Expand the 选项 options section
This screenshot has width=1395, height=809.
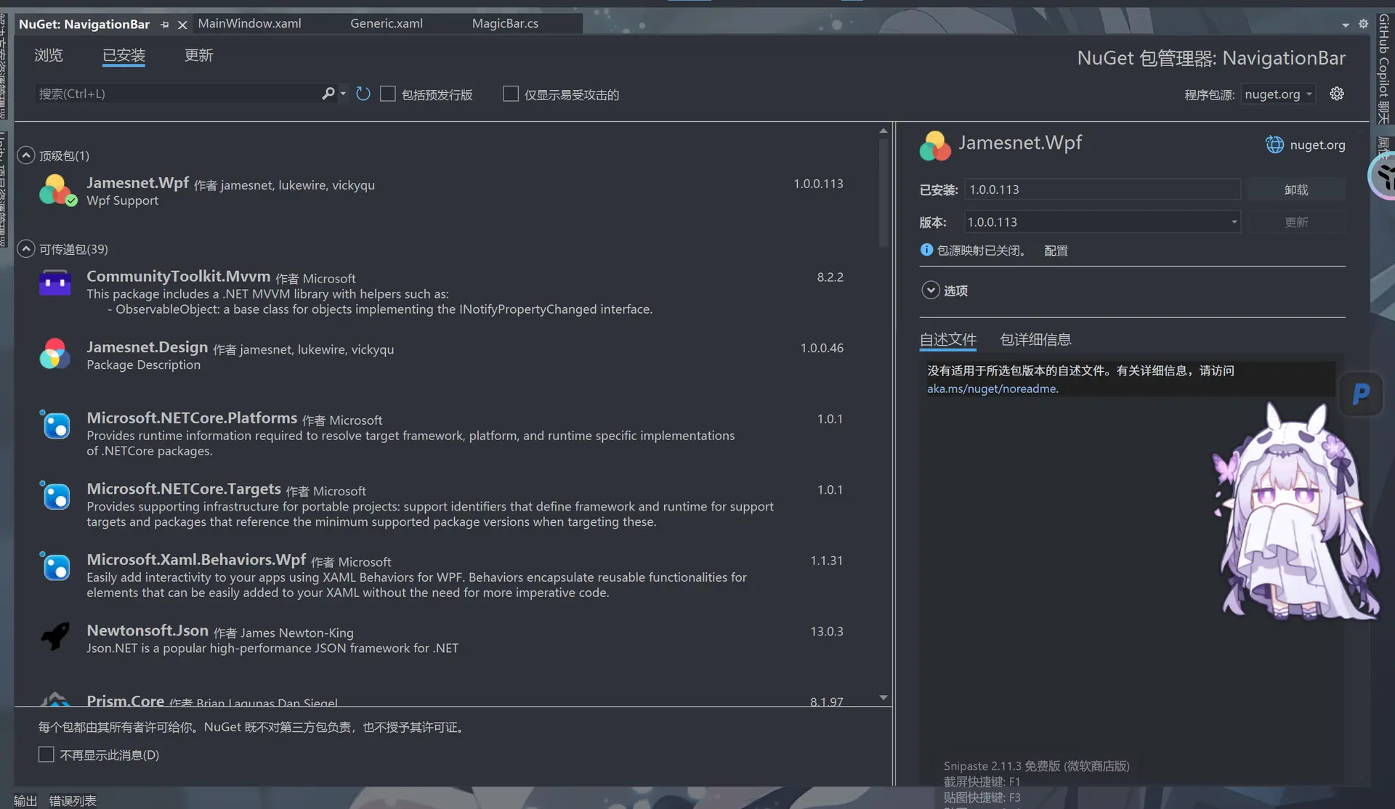coord(931,290)
